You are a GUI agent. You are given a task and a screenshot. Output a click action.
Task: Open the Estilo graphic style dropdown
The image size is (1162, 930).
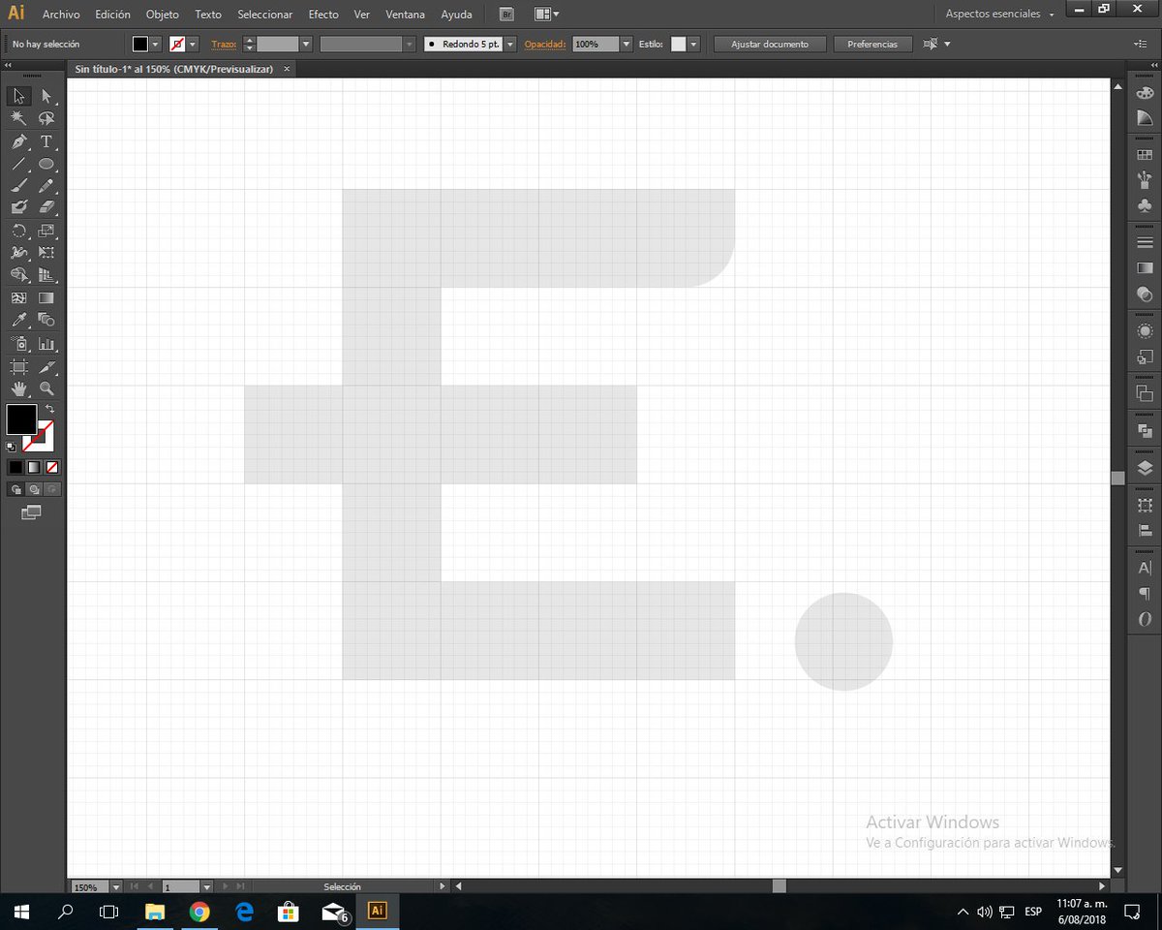(x=694, y=45)
